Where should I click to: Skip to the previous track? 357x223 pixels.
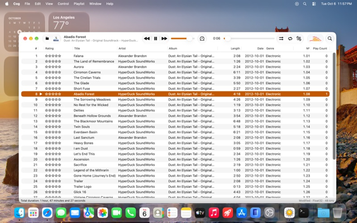click(147, 38)
